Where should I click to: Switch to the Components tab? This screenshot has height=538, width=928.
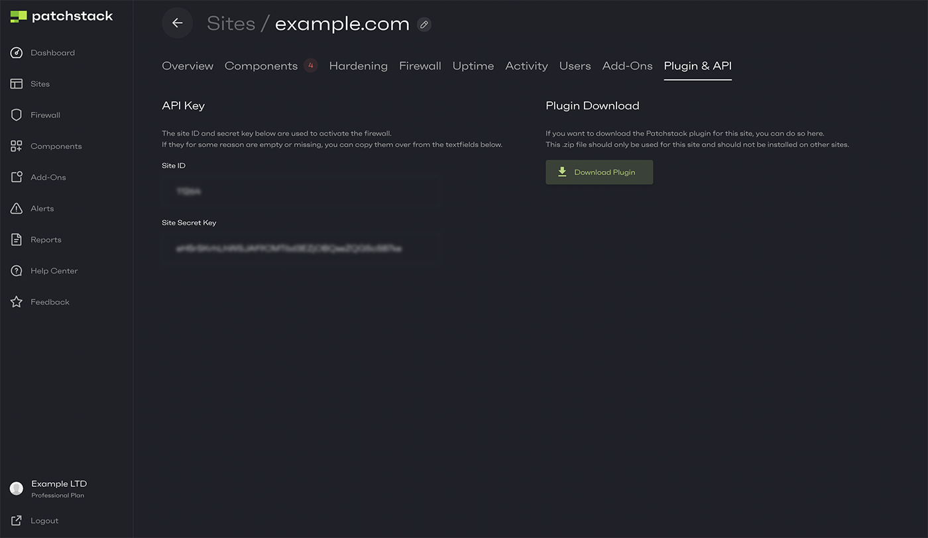(261, 66)
